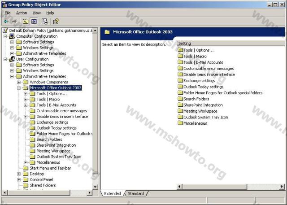Select Outlook System Tray Icon in tree
Image resolution: width=287 pixels, height=205 pixels.
[59, 157]
